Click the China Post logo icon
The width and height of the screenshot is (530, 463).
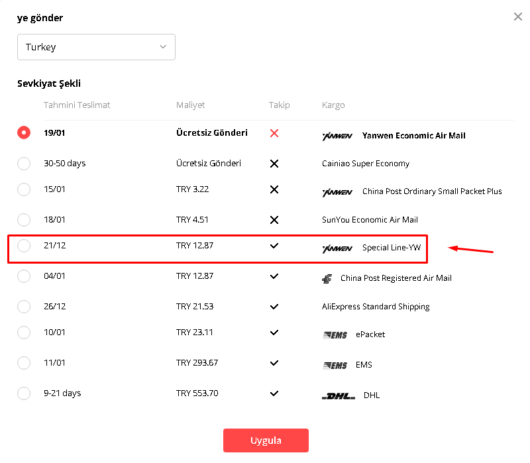[x=327, y=279]
